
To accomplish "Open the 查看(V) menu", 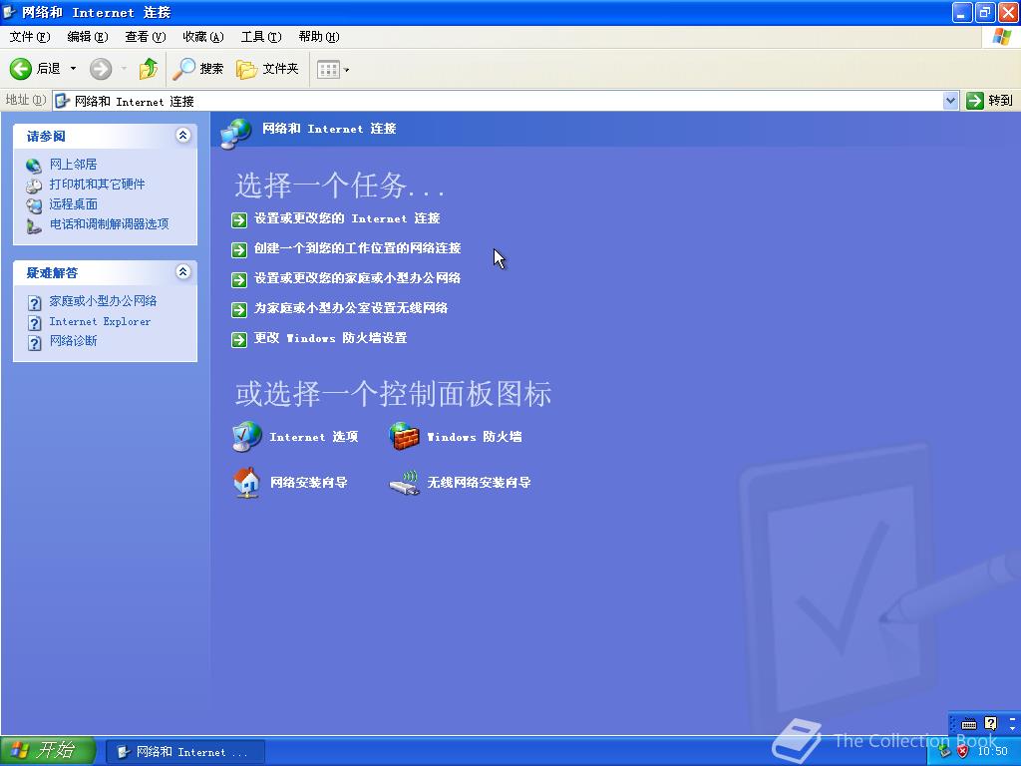I will (146, 37).
